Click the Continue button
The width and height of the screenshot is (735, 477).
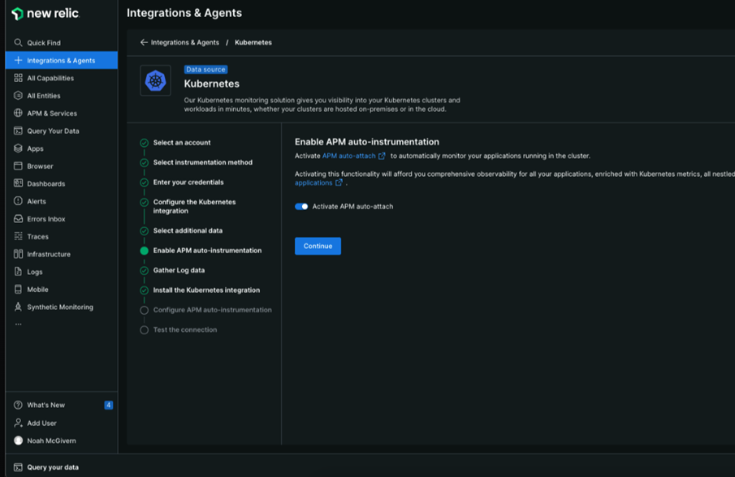(318, 246)
